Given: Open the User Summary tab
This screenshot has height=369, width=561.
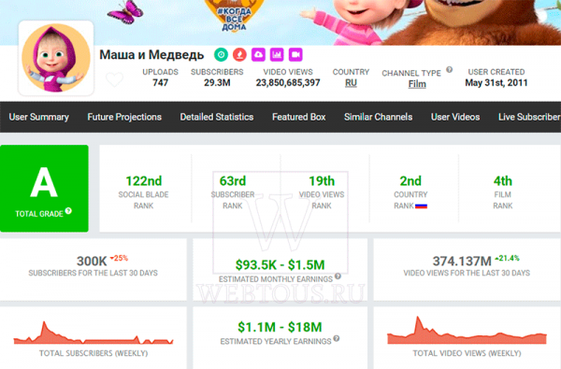Looking at the screenshot, I should coord(39,117).
